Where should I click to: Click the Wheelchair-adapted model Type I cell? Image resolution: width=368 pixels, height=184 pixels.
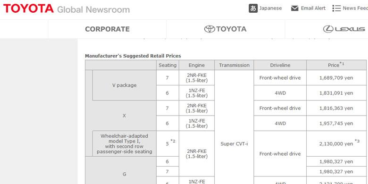(x=125, y=143)
